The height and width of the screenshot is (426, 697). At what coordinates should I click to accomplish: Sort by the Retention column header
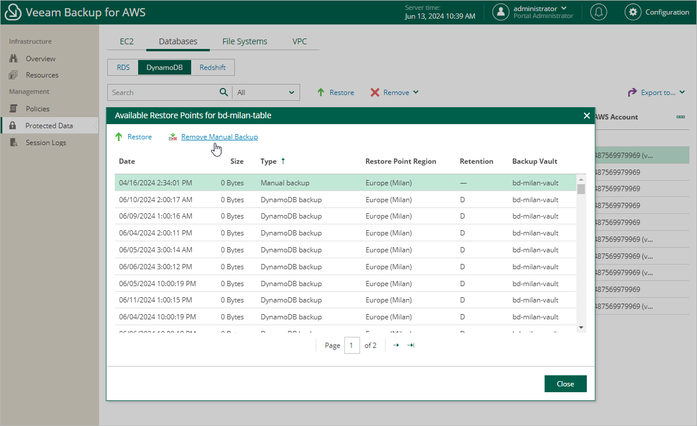[477, 161]
